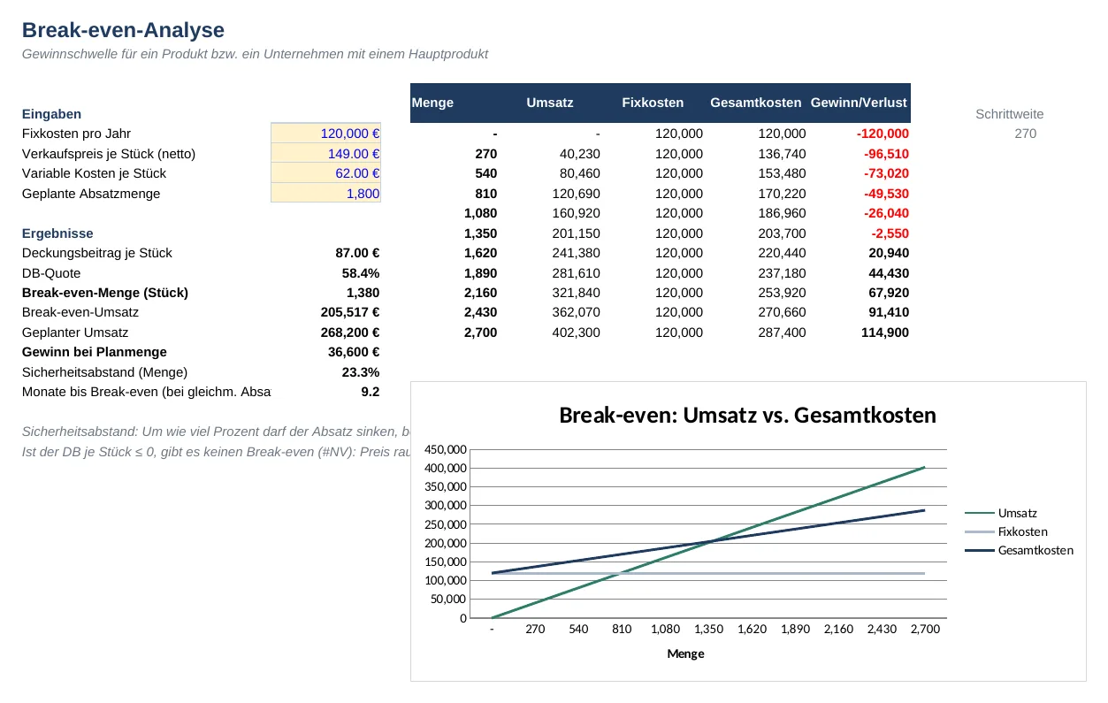Image resolution: width=1108 pixels, height=703 pixels.
Task: Click the Break-even-Analyse page heading
Action: click(x=123, y=30)
